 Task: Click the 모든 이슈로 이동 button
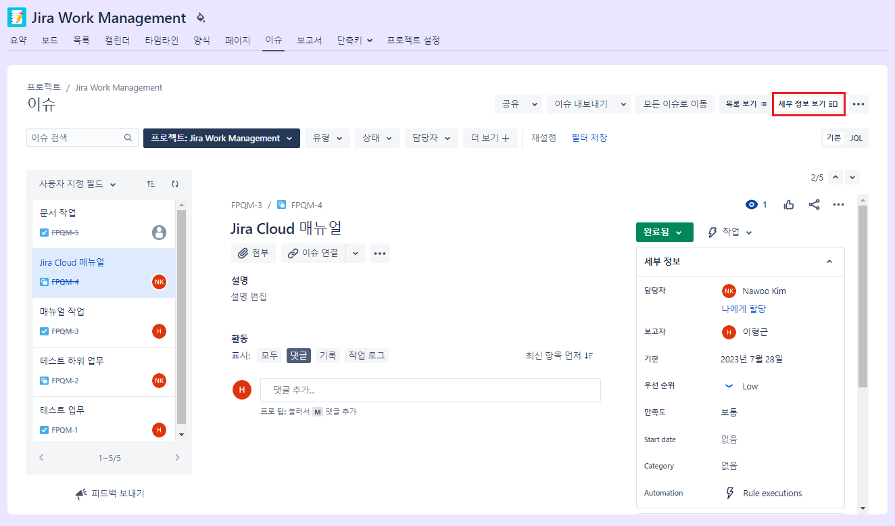coord(675,104)
